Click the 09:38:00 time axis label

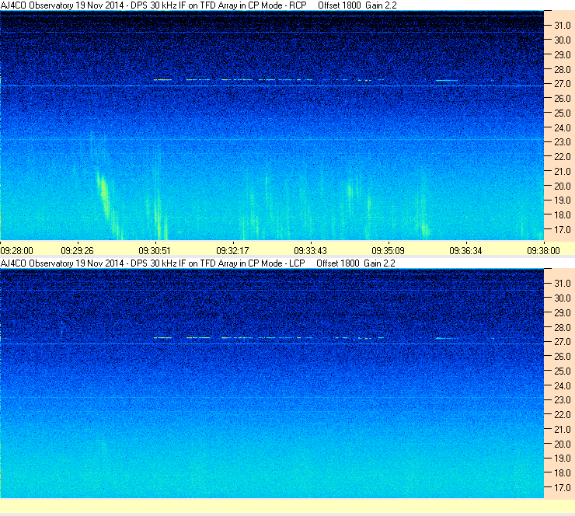pyautogui.click(x=543, y=251)
